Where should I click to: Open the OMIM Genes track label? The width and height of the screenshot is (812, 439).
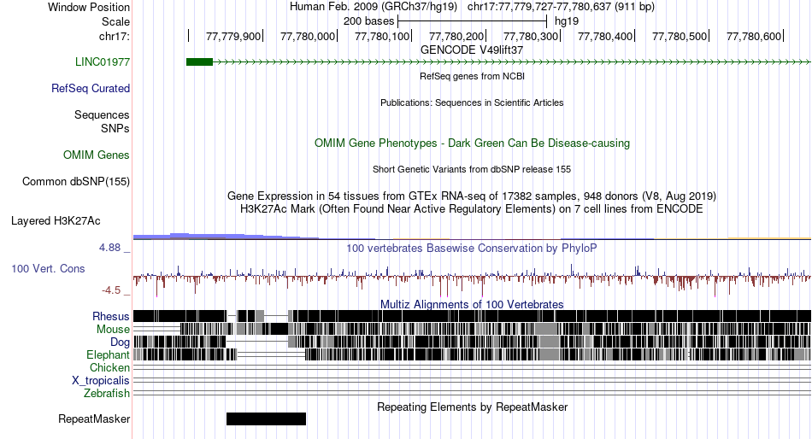click(97, 155)
